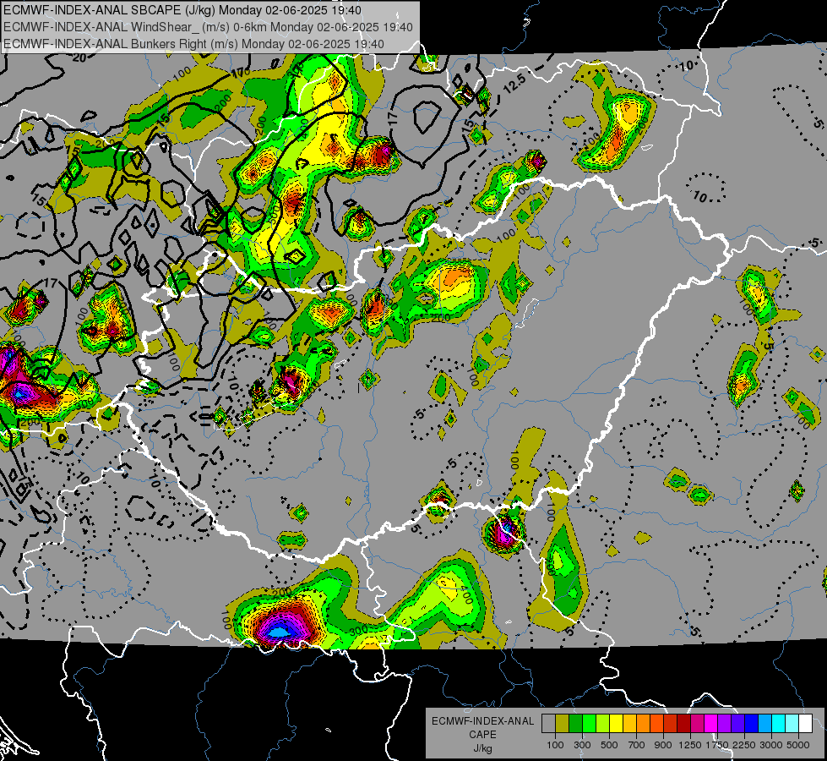Viewport: 827px width, 761px height.
Task: Select the amber legend swatch
Action: [x=629, y=723]
